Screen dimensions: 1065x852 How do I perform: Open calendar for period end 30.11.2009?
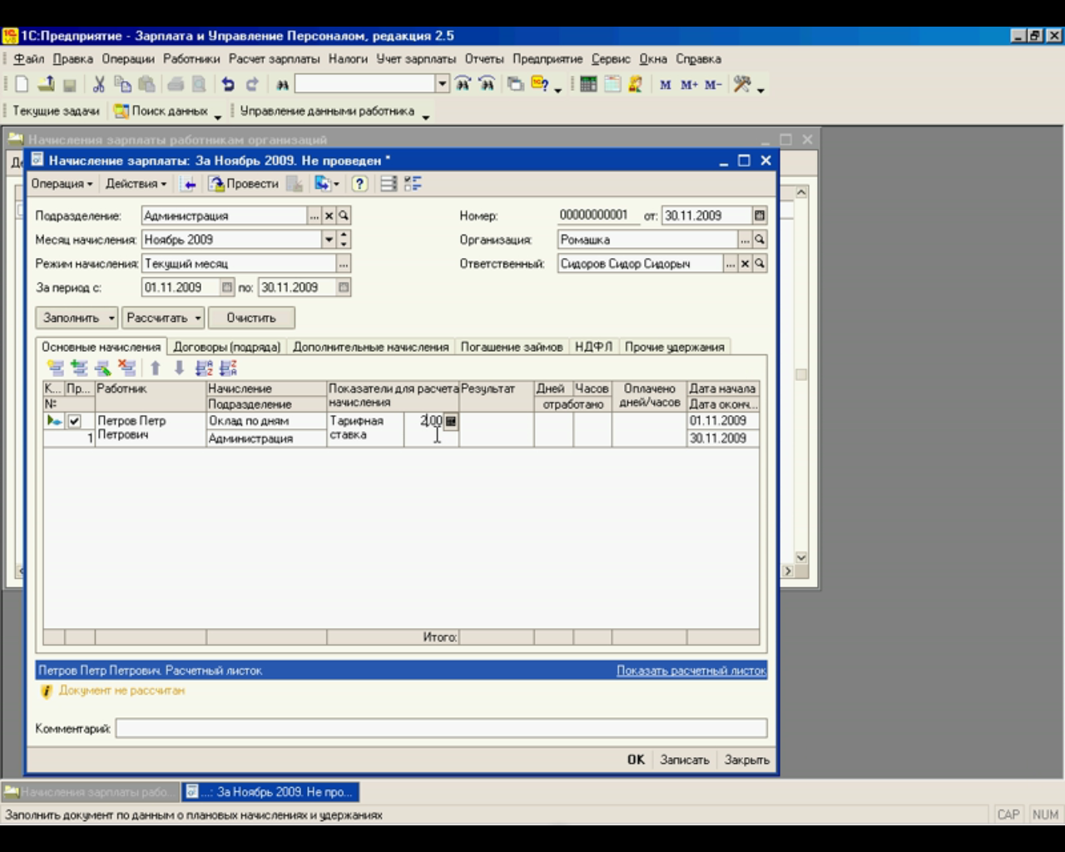click(344, 287)
